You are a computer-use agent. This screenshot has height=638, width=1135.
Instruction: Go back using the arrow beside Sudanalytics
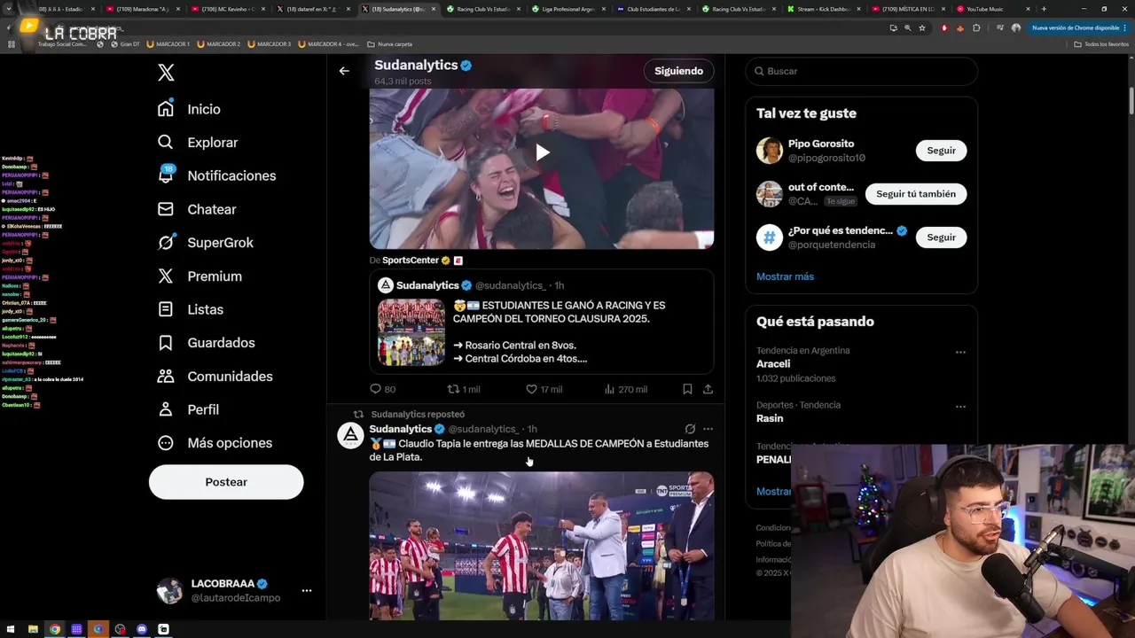click(x=344, y=71)
